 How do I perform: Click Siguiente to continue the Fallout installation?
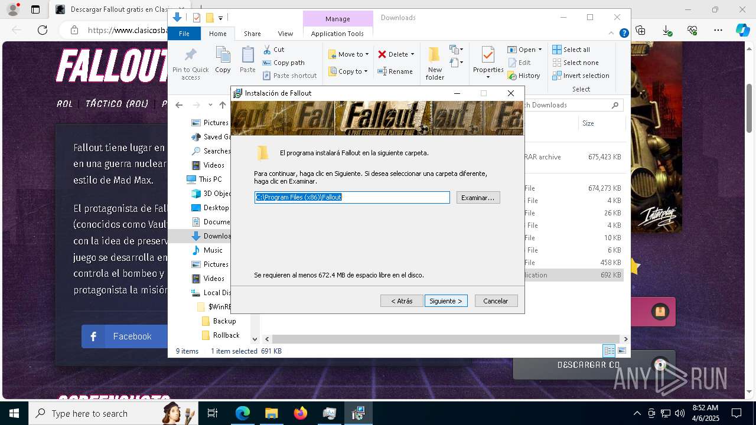point(446,301)
